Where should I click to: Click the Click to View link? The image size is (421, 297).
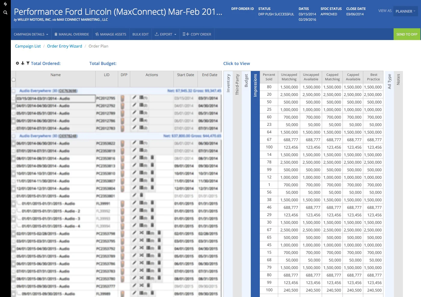[237, 63]
